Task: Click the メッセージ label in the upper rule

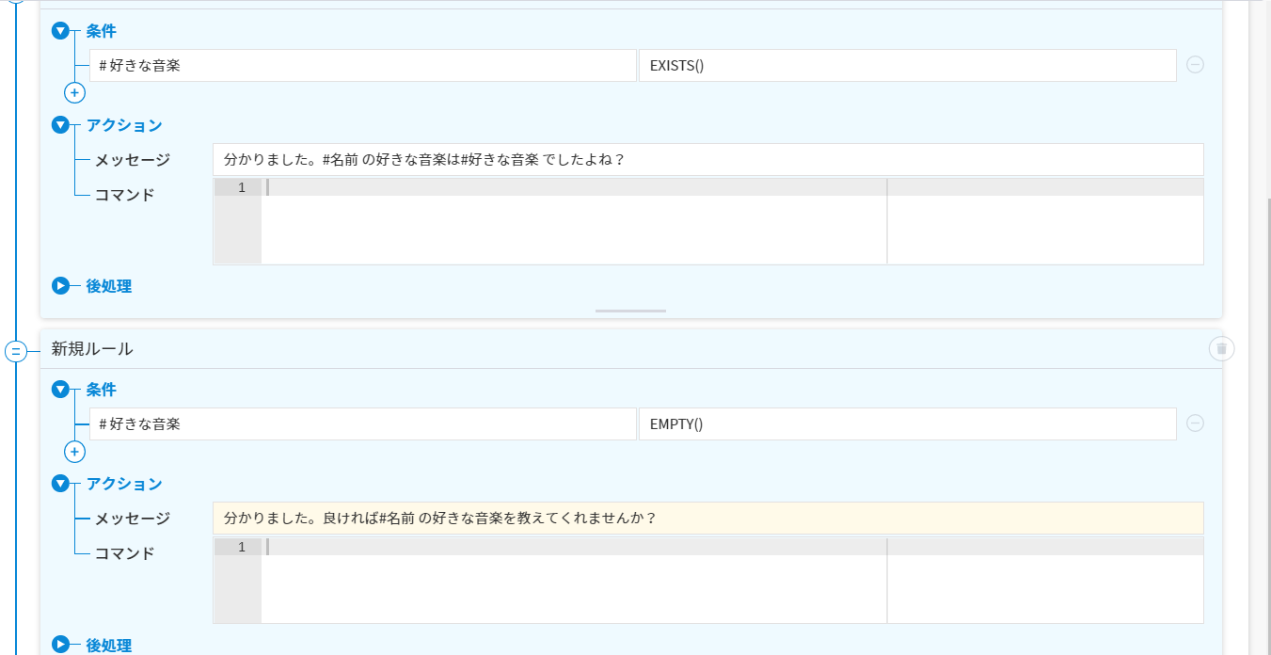Action: pyautogui.click(x=133, y=160)
